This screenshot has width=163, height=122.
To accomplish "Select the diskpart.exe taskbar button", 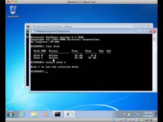I will 69,114.
